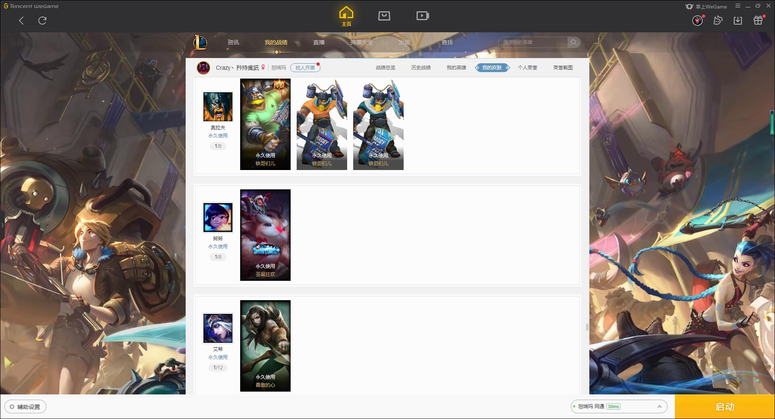775x419 pixels.
Task: Open the download manager icon
Action: (x=738, y=20)
